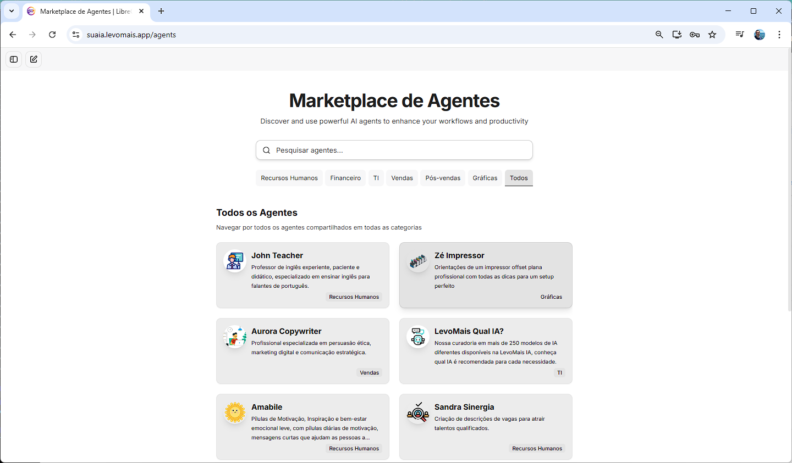Select the Recursos Humanos category tab
792x463 pixels.
[x=289, y=178]
